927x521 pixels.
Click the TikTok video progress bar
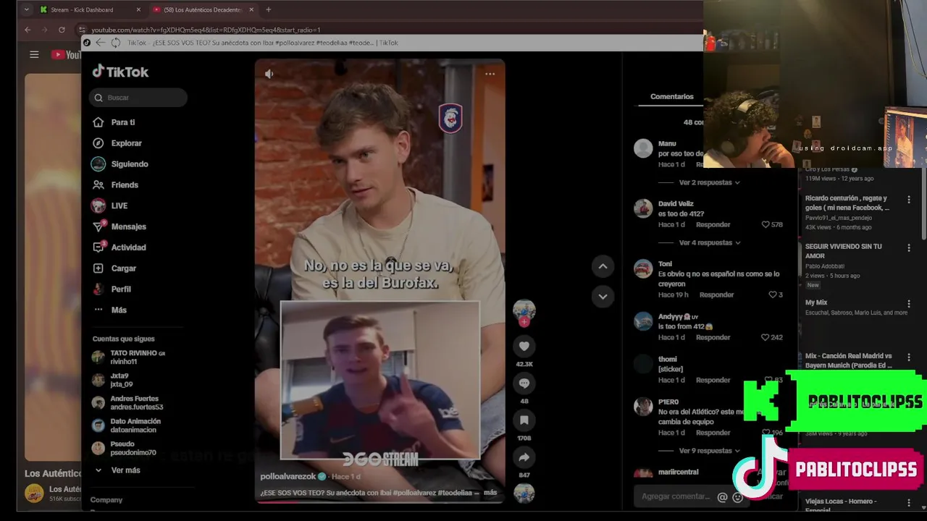[x=379, y=502]
